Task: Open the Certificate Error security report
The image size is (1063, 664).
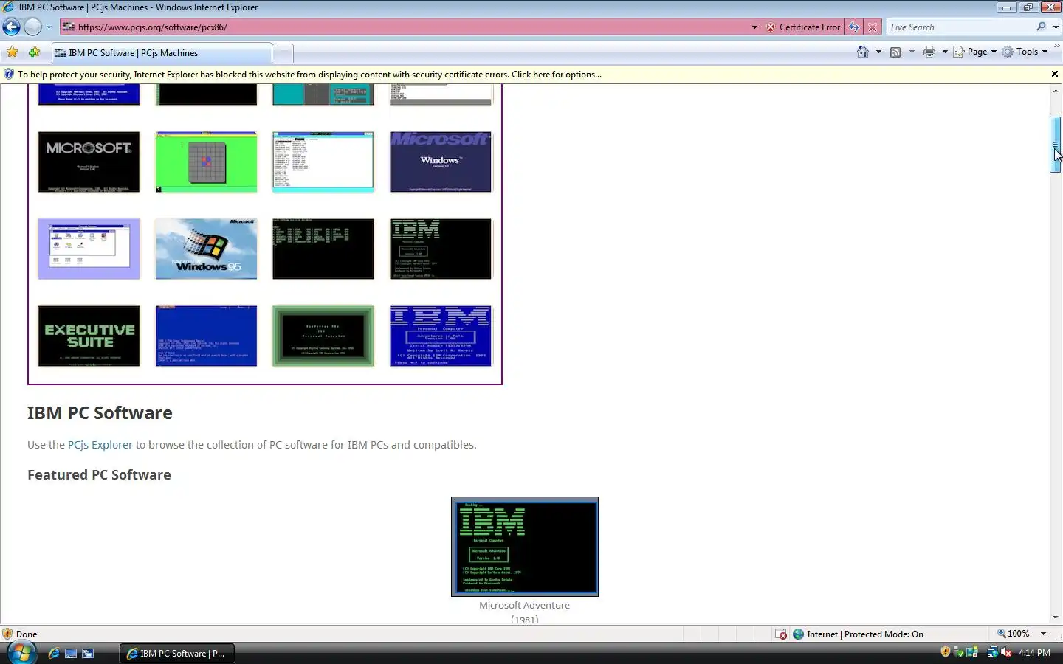Action: coord(802,27)
